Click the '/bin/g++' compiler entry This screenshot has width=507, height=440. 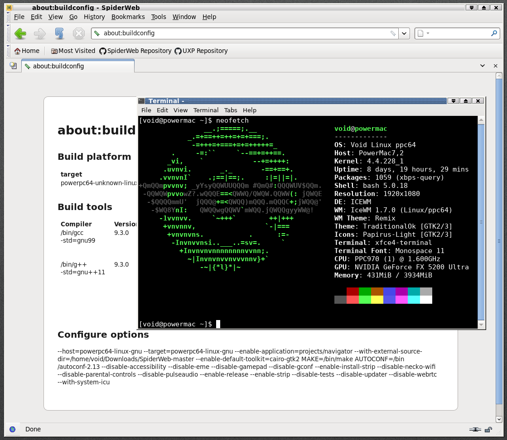[x=74, y=264]
